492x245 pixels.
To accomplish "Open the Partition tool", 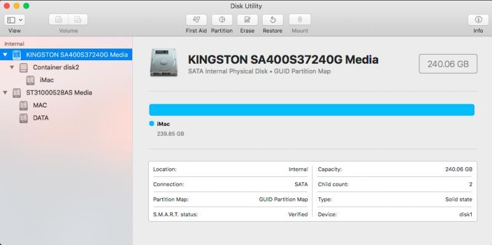I will coord(222,20).
